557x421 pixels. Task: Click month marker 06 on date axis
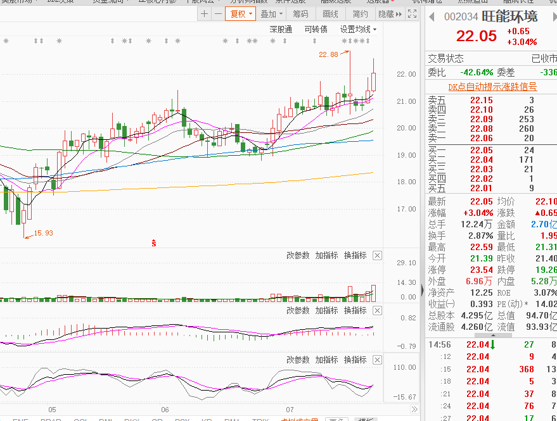point(165,410)
